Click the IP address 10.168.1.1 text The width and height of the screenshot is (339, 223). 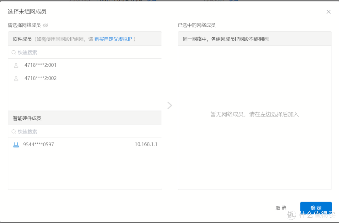click(146, 144)
